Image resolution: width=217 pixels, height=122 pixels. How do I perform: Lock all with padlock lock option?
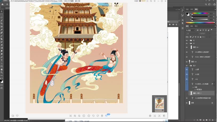(x=200, y=37)
